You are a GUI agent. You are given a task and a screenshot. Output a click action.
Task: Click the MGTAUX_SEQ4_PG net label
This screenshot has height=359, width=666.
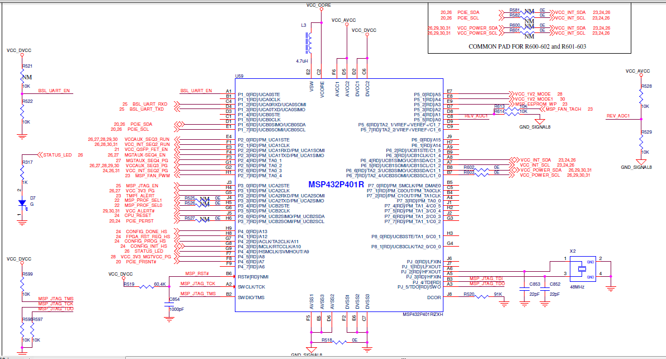tap(147, 160)
